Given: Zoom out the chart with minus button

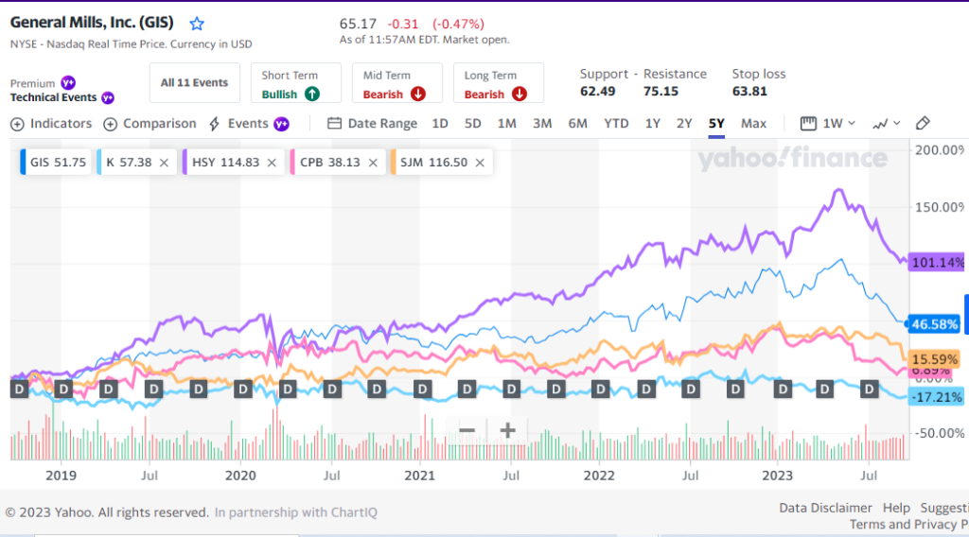Looking at the screenshot, I should tap(467, 430).
